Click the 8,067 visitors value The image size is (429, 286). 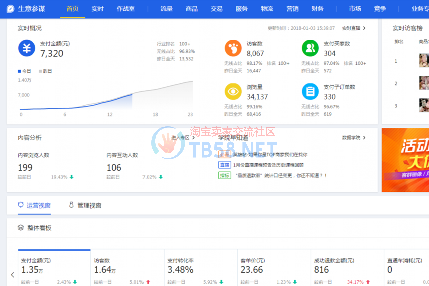click(255, 53)
